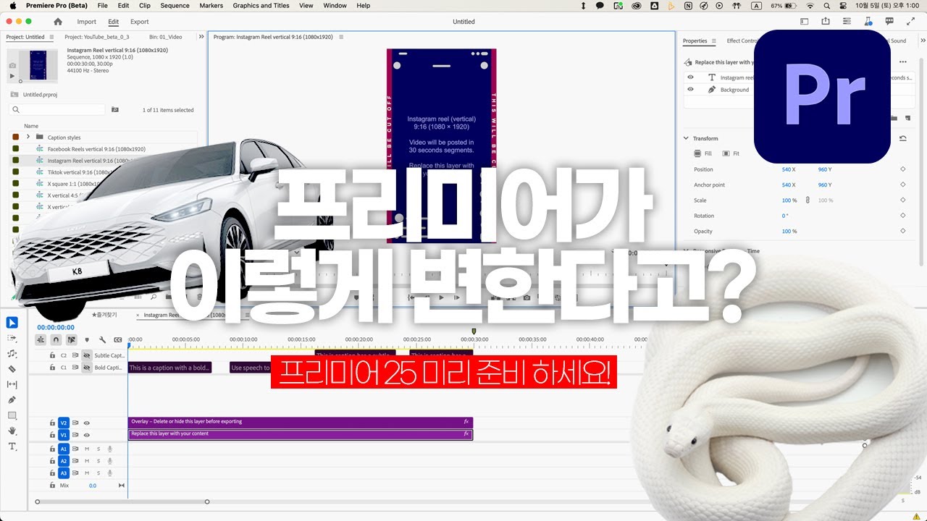This screenshot has width=927, height=521.
Task: Click the project search input field
Action: [x=57, y=110]
